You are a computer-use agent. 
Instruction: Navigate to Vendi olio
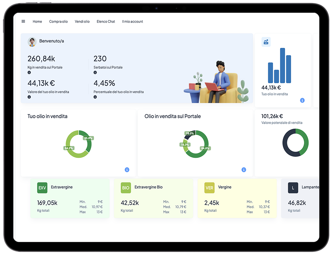[x=82, y=22]
